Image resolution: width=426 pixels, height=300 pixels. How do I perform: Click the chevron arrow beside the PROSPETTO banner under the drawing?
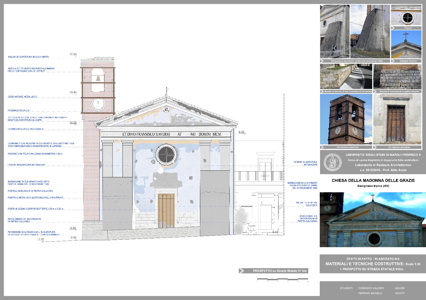pos(241,271)
